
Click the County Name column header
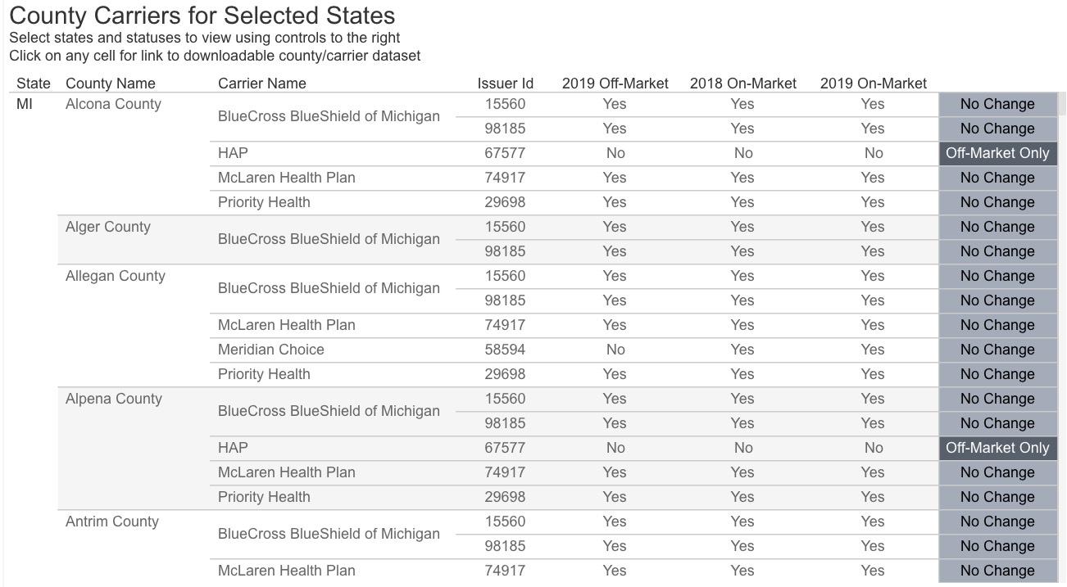coord(110,84)
